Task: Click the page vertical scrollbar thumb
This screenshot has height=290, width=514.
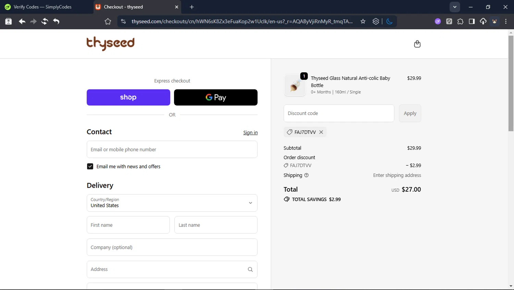Action: point(511,83)
